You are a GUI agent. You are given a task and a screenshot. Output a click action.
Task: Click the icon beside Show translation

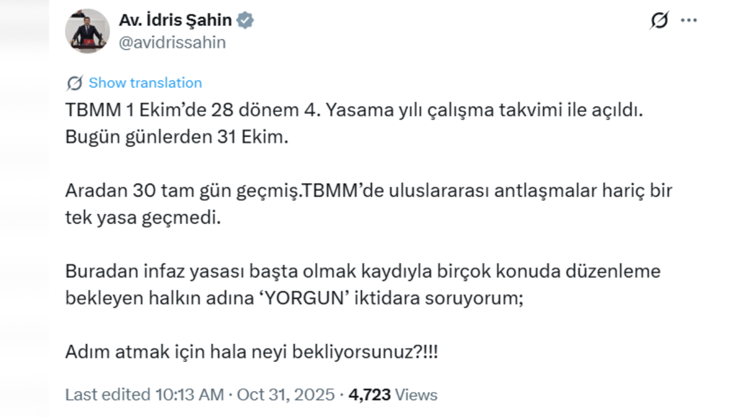tap(75, 83)
